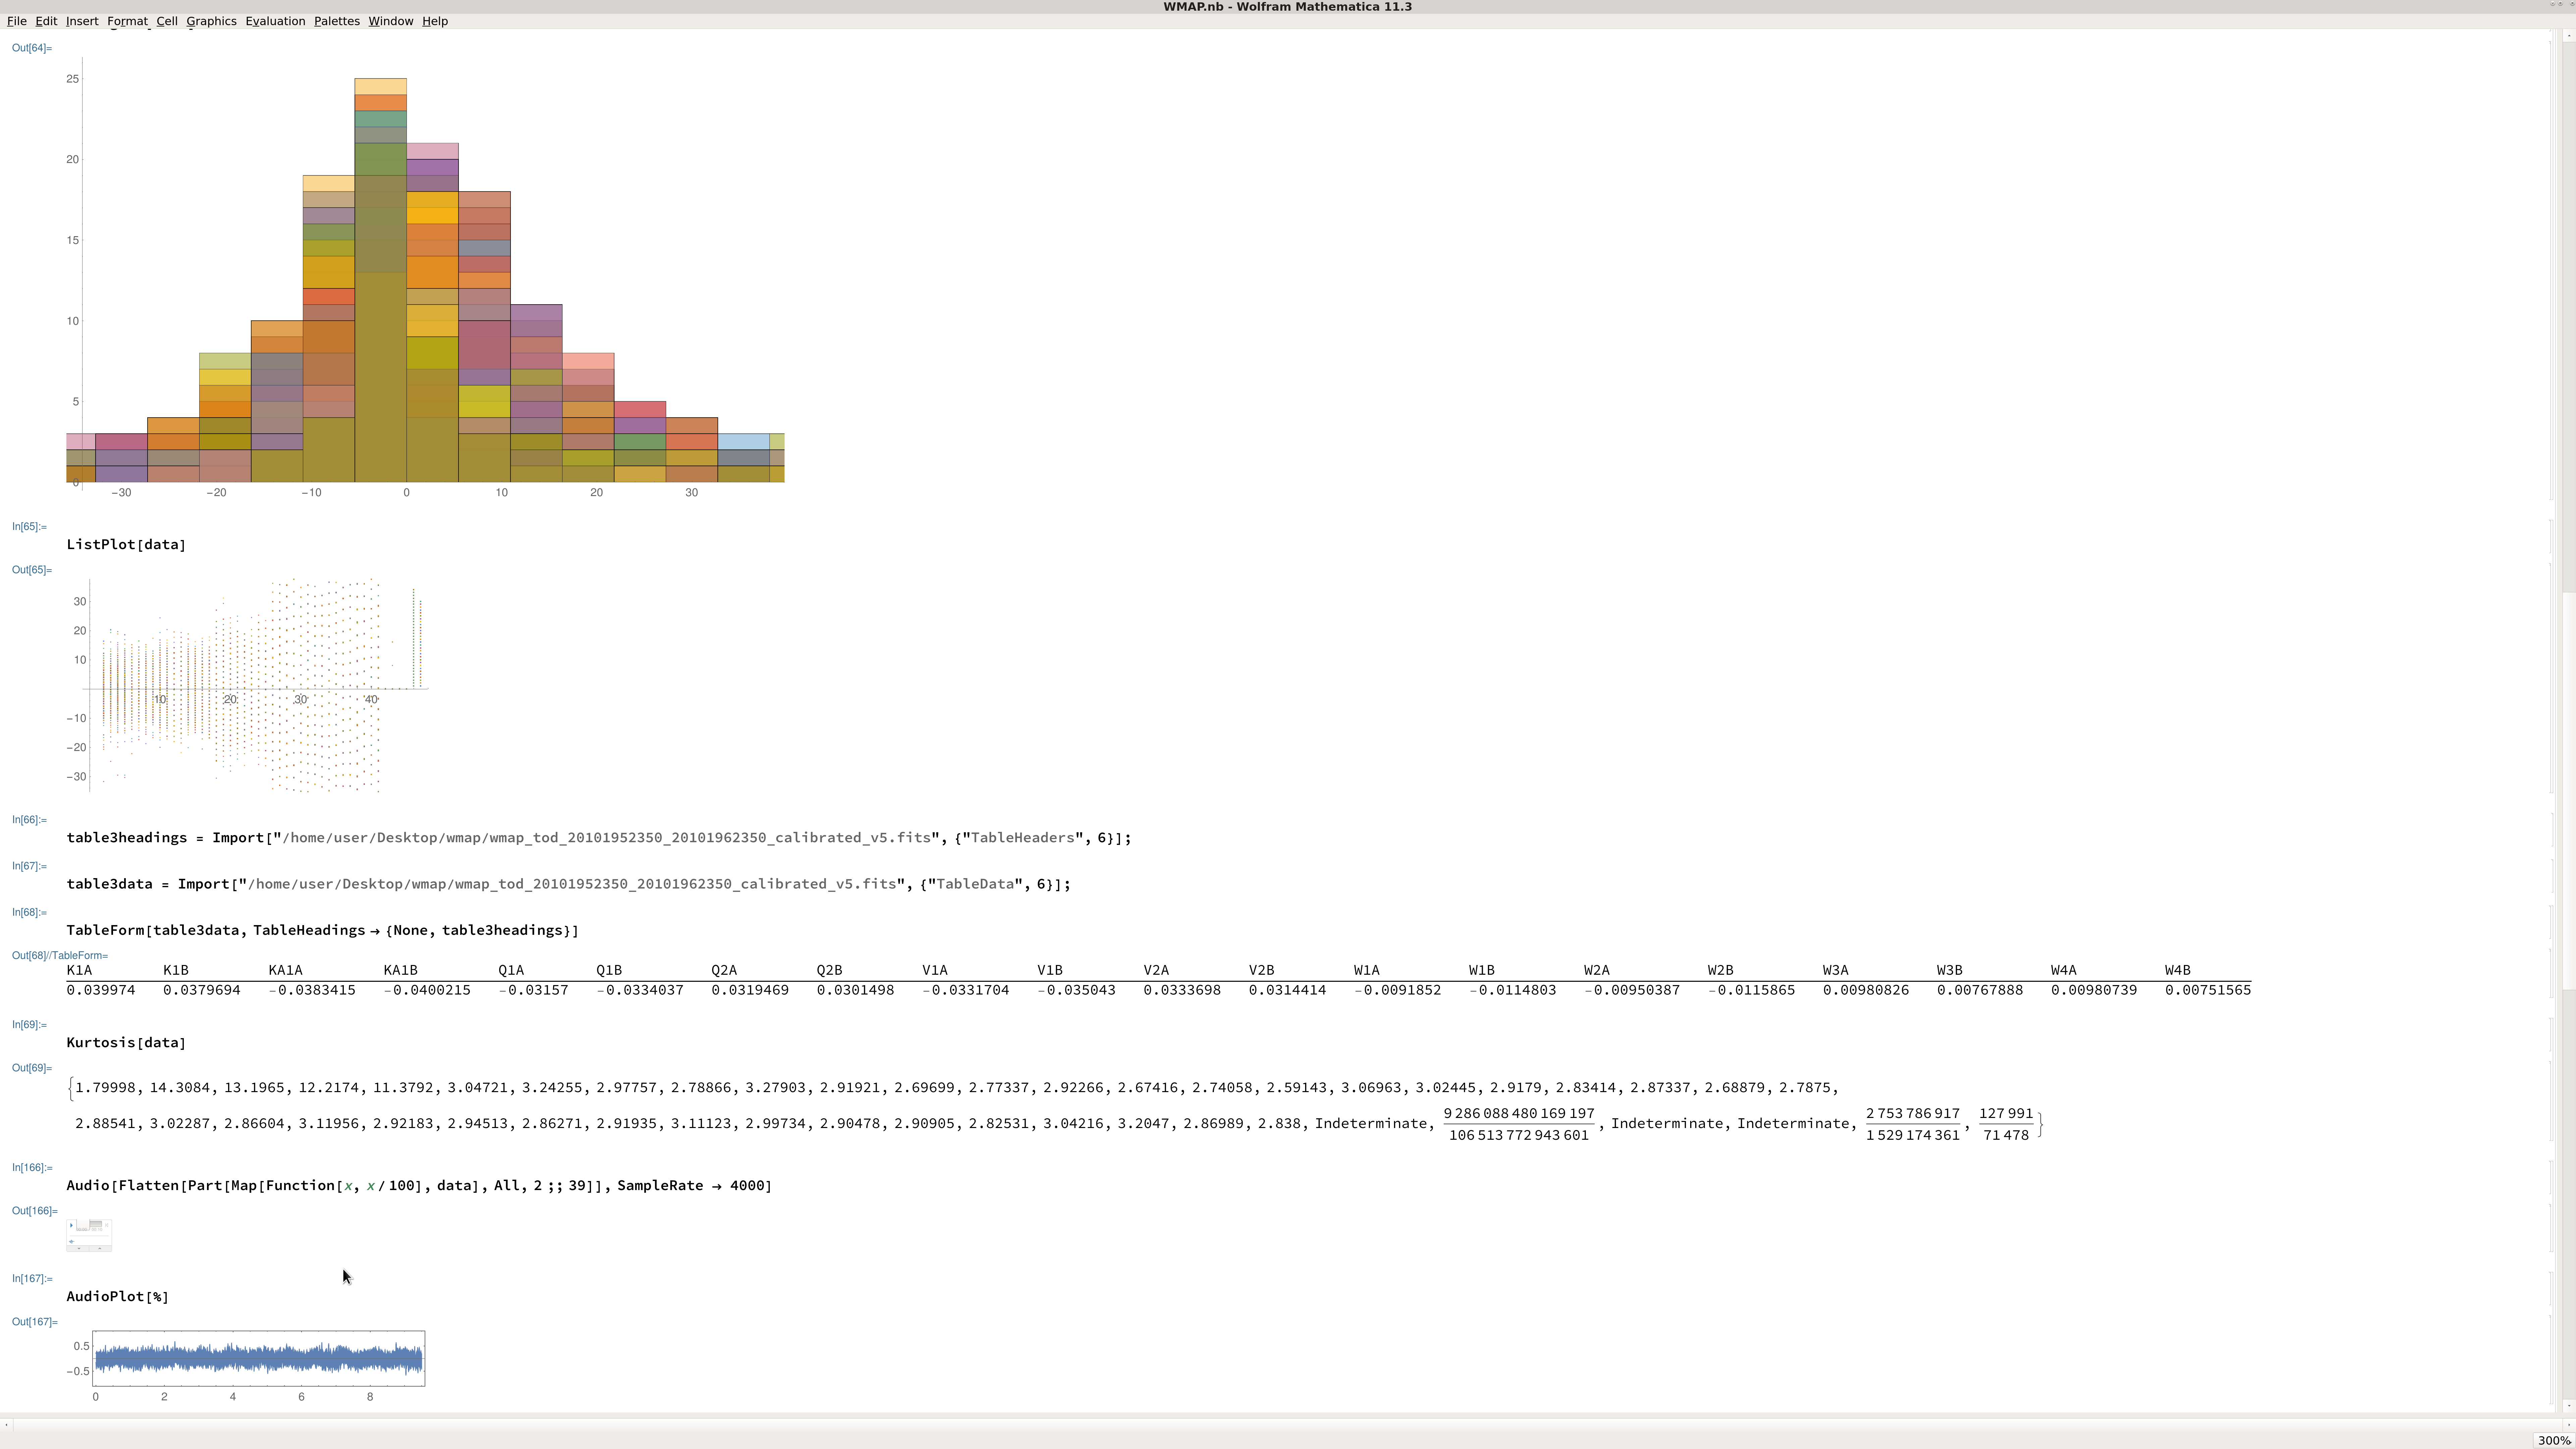Click the table value 0.0333698
The image size is (2576, 1449).
[x=1182, y=990]
